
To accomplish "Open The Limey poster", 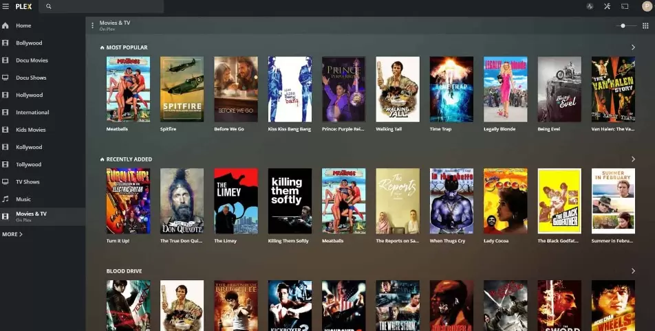I will point(235,201).
